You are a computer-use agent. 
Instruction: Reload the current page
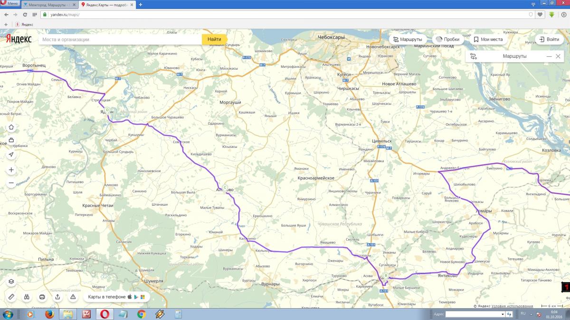[25, 15]
